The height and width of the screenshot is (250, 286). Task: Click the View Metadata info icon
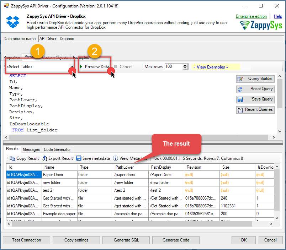tap(116, 158)
